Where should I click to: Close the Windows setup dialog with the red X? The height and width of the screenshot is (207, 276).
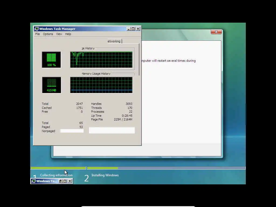(216, 32)
